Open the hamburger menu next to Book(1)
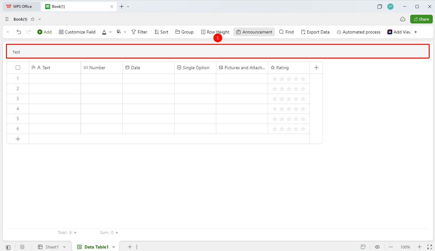The width and height of the screenshot is (435, 251). tap(7, 19)
